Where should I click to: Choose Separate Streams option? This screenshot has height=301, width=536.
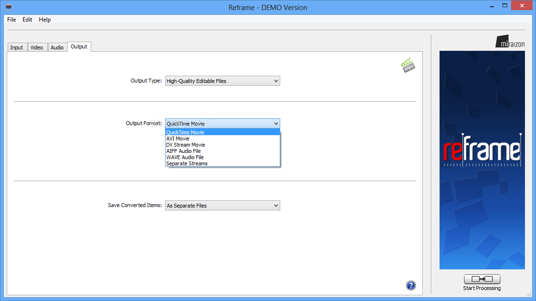pos(223,163)
